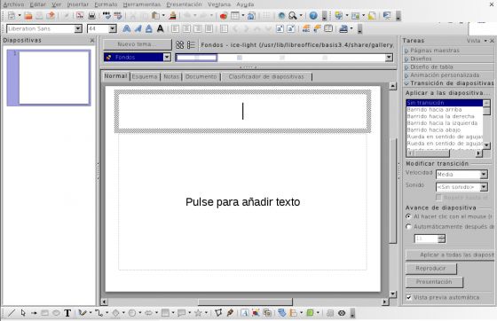Select Al hacer clic con el mouse option
This screenshot has height=321, width=497.
click(408, 216)
